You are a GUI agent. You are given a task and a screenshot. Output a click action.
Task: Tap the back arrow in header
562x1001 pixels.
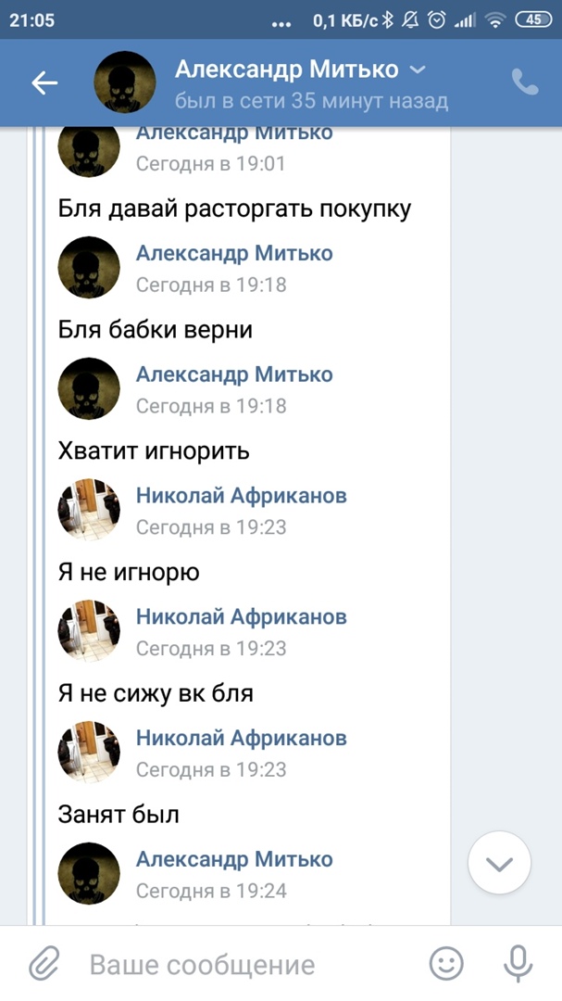click(x=44, y=83)
